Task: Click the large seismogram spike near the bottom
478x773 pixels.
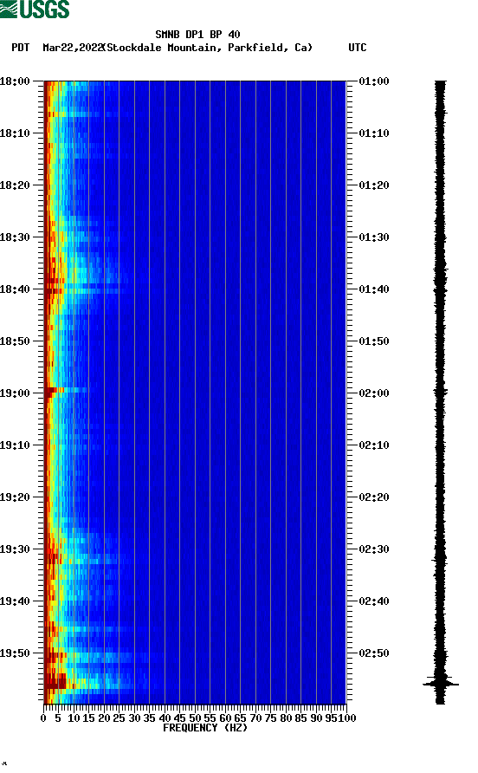Action: (x=441, y=684)
